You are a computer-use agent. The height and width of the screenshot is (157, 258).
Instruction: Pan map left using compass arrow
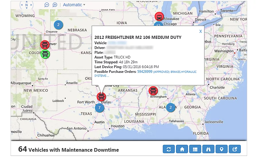(x=22, y=5)
